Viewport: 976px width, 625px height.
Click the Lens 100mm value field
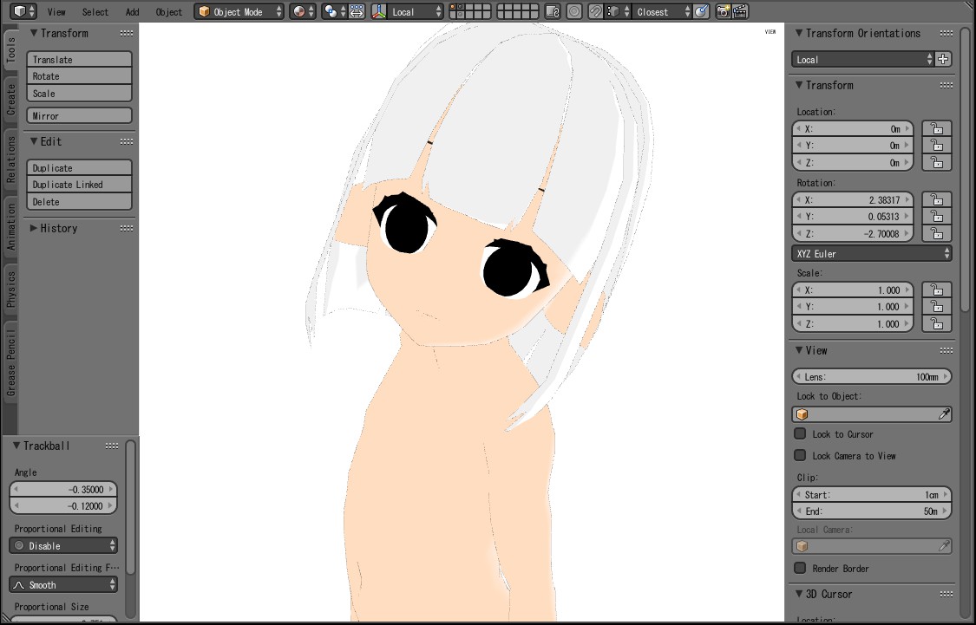click(x=872, y=376)
